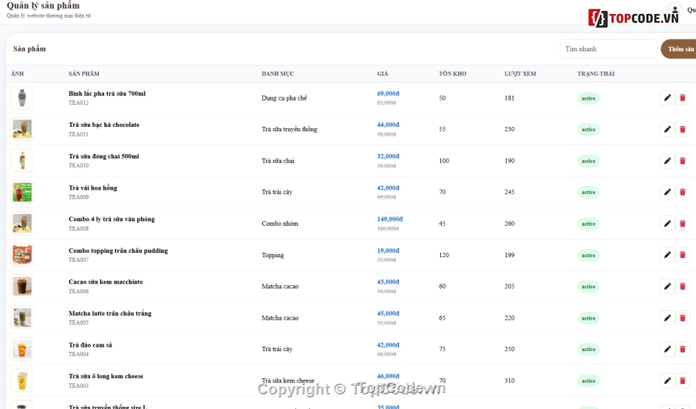Open thumbnail of Trà sữa bạc hà chocolate
Viewport: 696px width, 409px height.
tap(22, 129)
